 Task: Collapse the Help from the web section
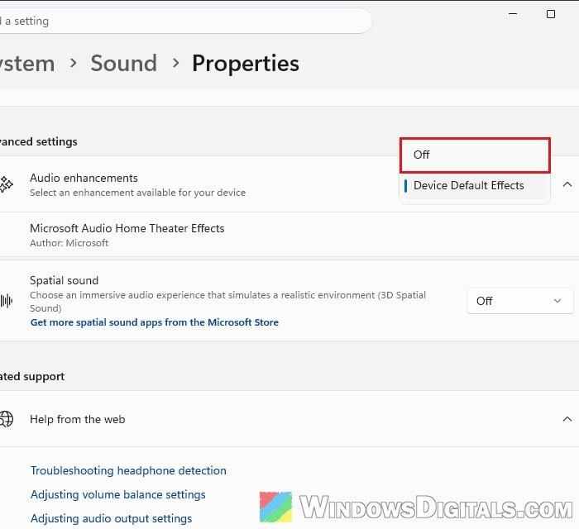pos(567,419)
